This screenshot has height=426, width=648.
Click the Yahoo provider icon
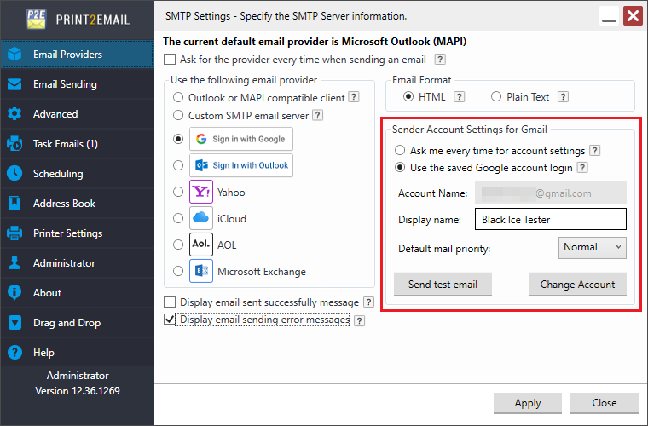[201, 192]
